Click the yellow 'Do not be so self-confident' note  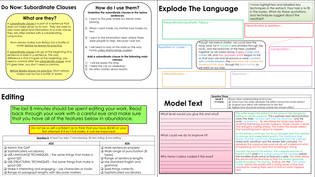79,130
